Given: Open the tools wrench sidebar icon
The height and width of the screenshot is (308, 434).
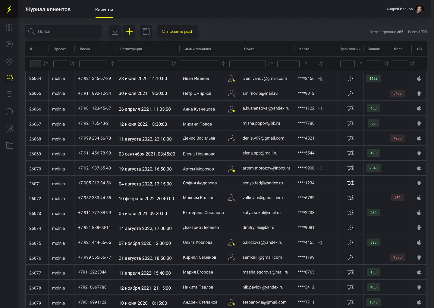Looking at the screenshot, I should pyautogui.click(x=9, y=129).
